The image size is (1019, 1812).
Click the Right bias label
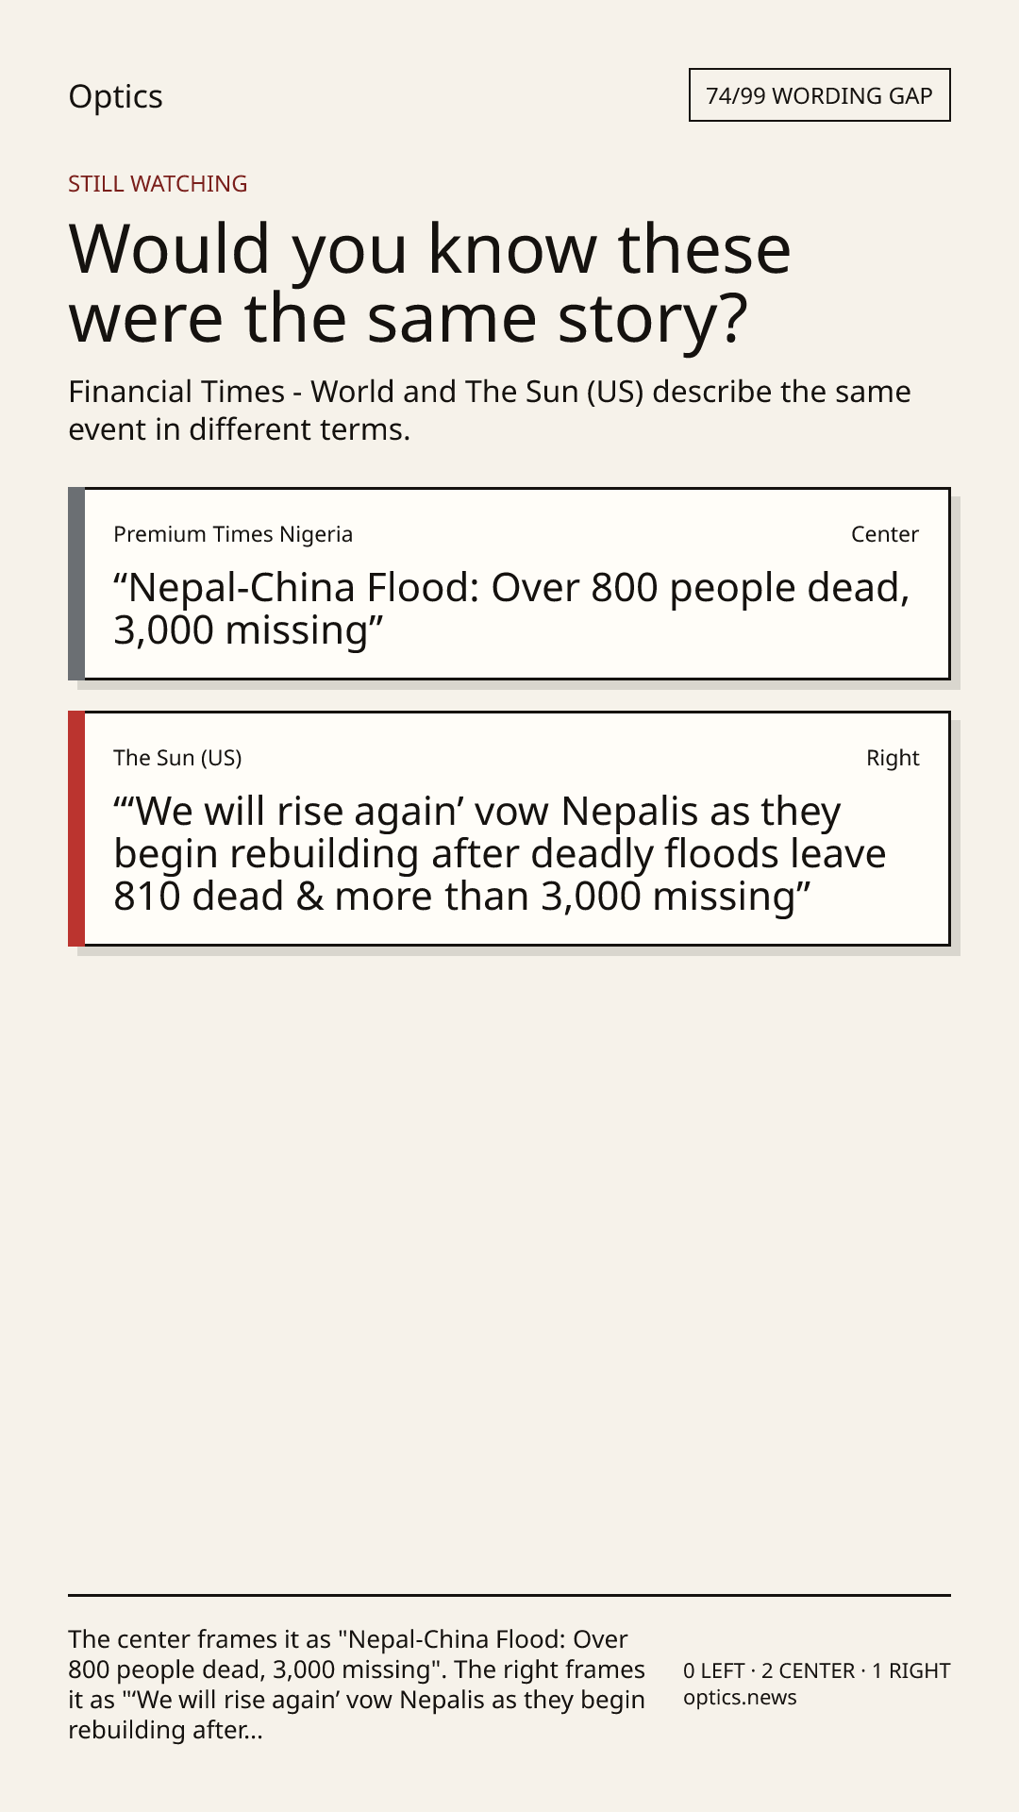[893, 758]
